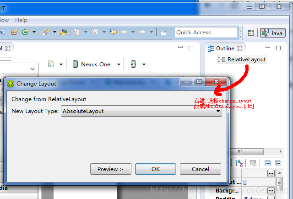Select the Outline tab
This screenshot has height=199, width=293.
click(225, 48)
